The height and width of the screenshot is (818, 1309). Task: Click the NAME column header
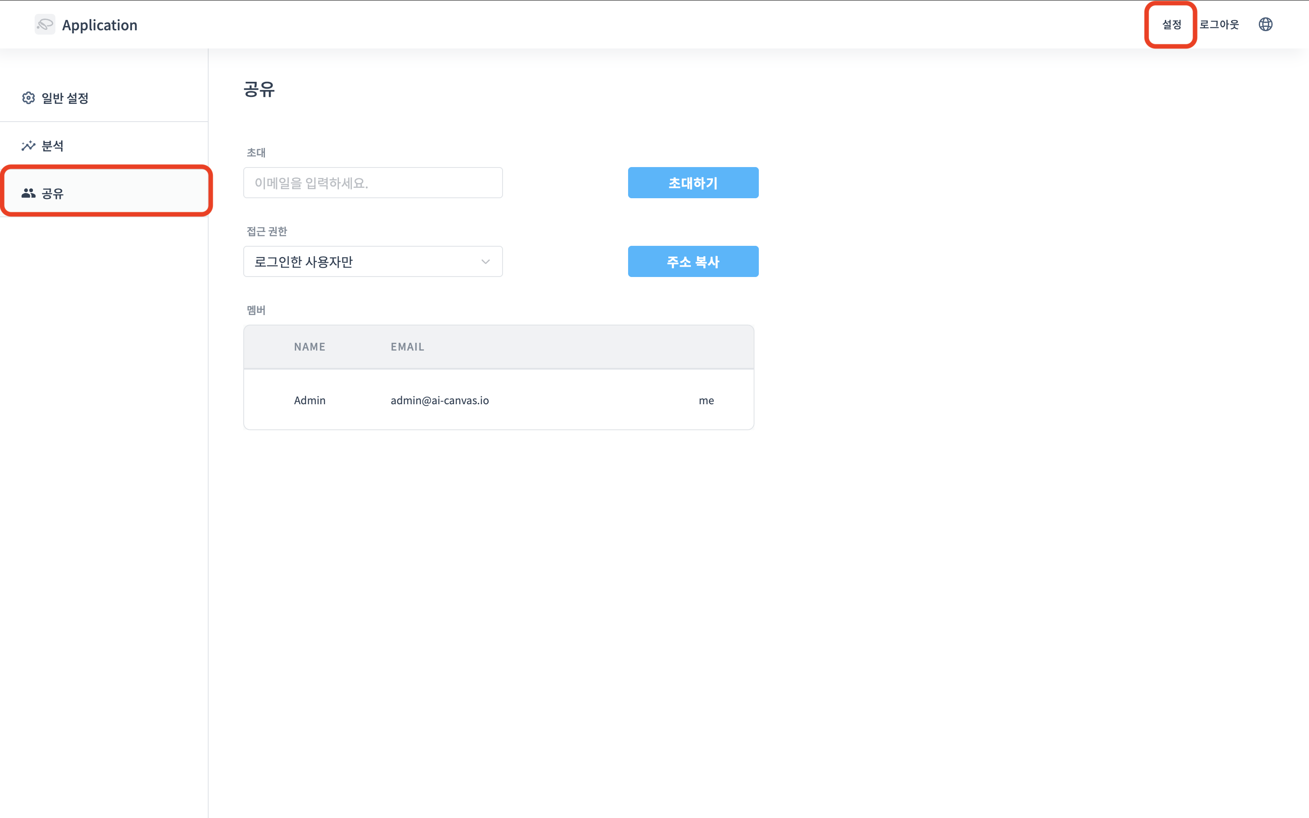pos(310,347)
